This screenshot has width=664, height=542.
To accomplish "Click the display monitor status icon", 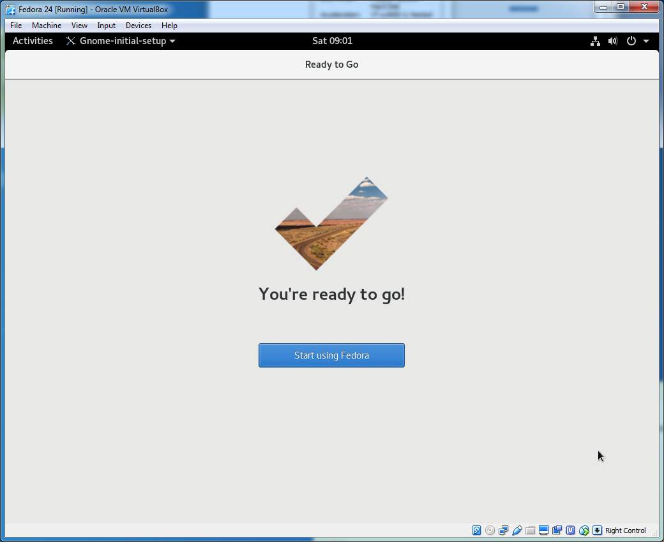I will (544, 530).
